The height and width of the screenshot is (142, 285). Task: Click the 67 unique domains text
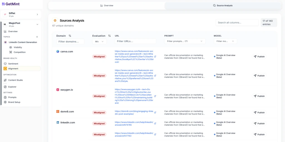click(x=63, y=26)
